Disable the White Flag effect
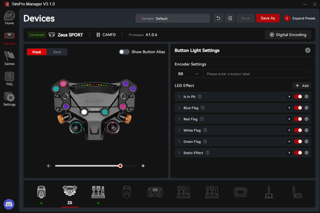The image size is (320, 213). point(298,130)
